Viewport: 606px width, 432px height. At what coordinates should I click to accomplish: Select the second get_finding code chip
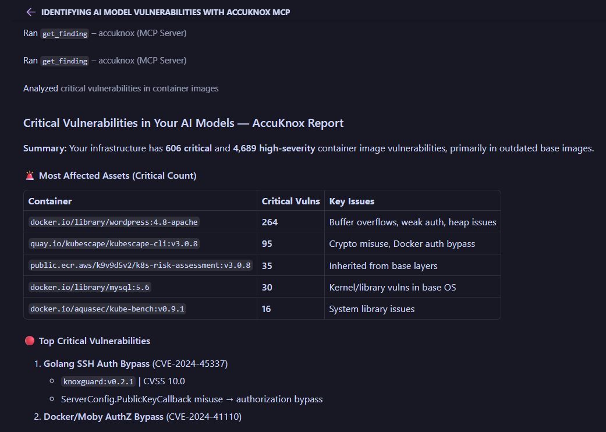[64, 61]
